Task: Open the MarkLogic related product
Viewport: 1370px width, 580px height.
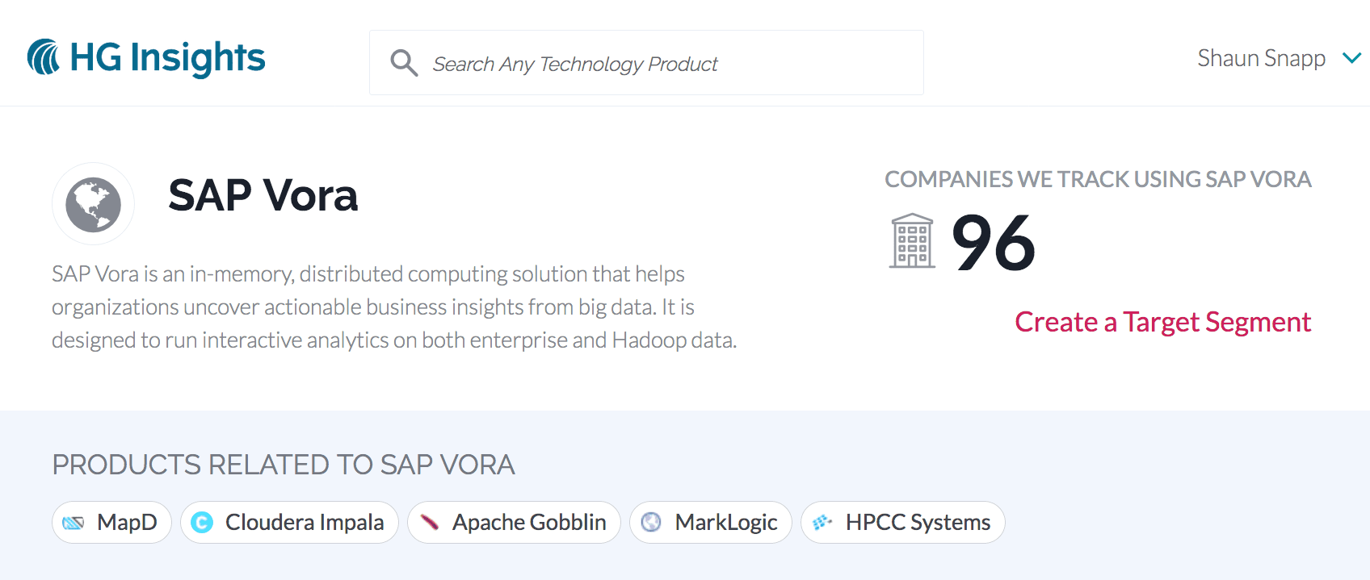Action: [x=711, y=523]
